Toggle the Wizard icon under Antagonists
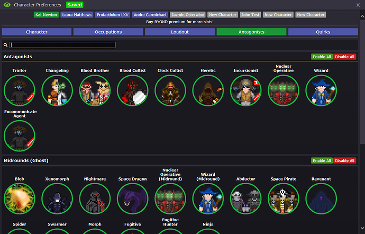Viewport: 365px width, 234px height. point(321,91)
